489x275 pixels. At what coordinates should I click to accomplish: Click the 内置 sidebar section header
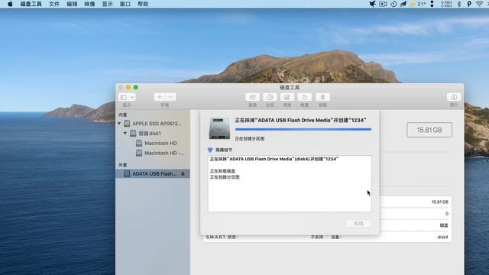pos(123,115)
